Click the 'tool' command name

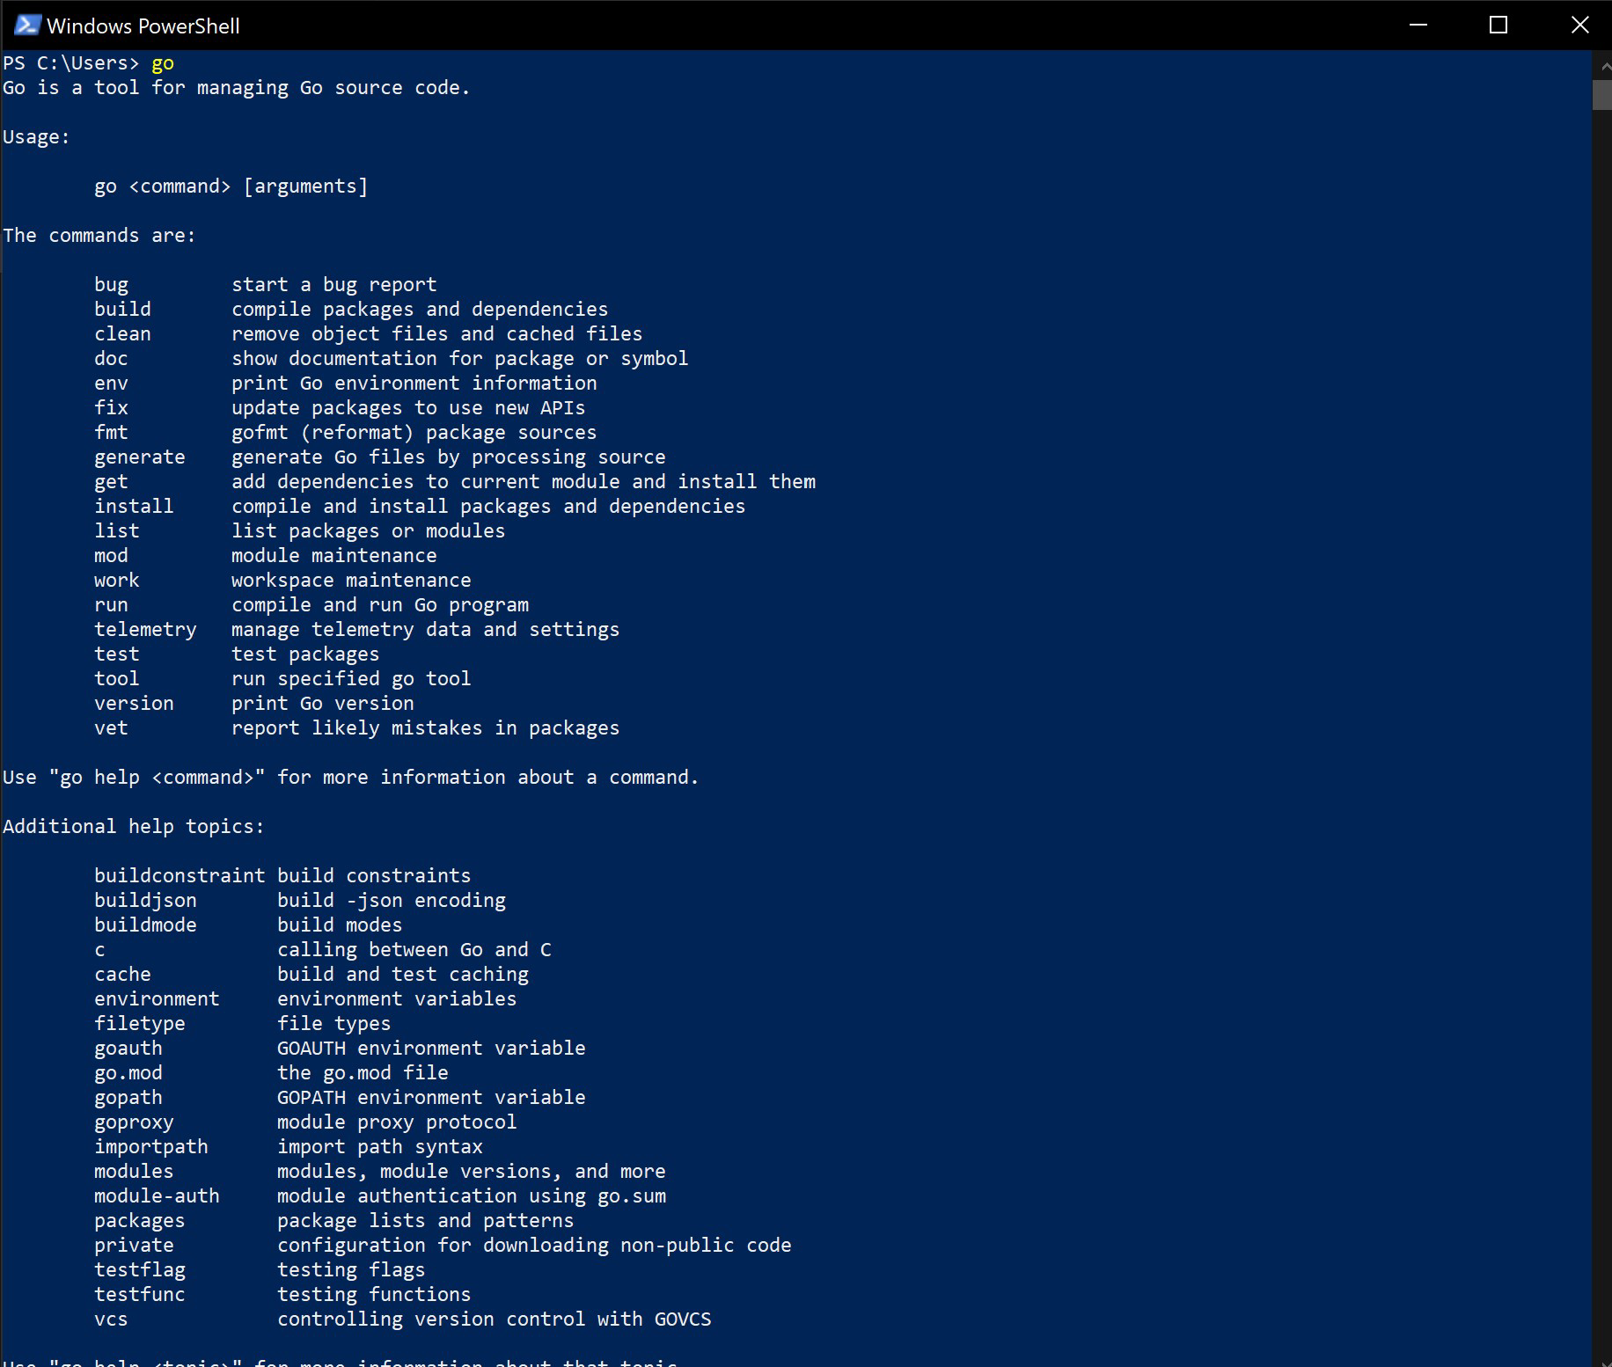click(x=117, y=679)
